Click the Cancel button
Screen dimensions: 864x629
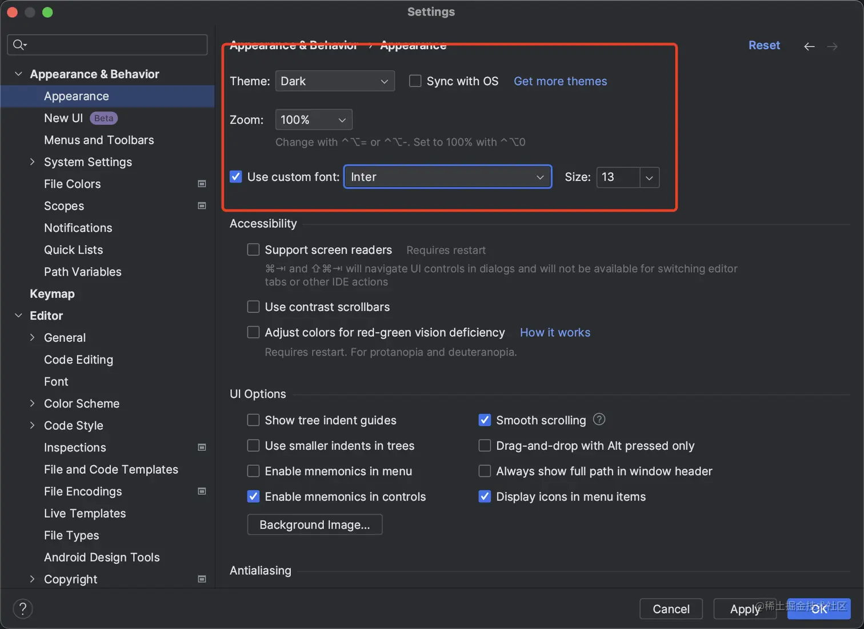click(671, 609)
